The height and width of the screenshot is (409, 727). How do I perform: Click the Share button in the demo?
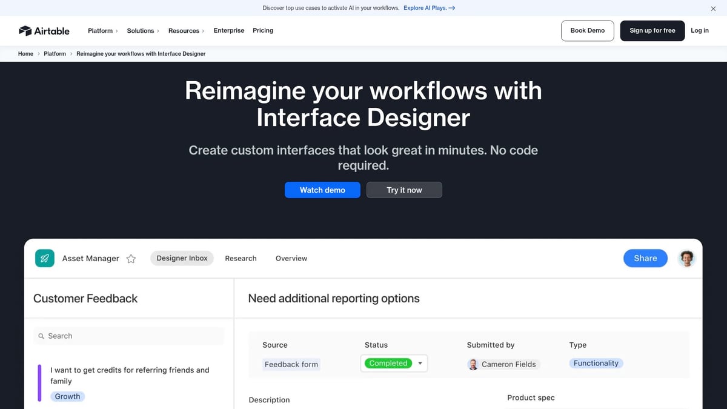(645, 258)
